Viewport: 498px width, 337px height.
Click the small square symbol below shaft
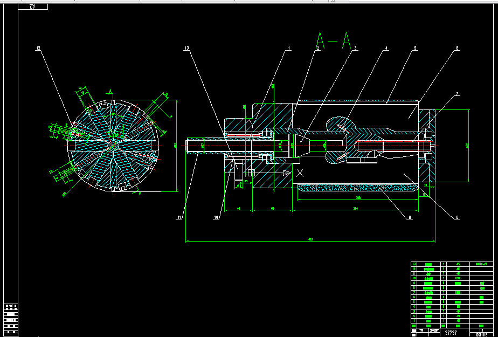coord(251,173)
